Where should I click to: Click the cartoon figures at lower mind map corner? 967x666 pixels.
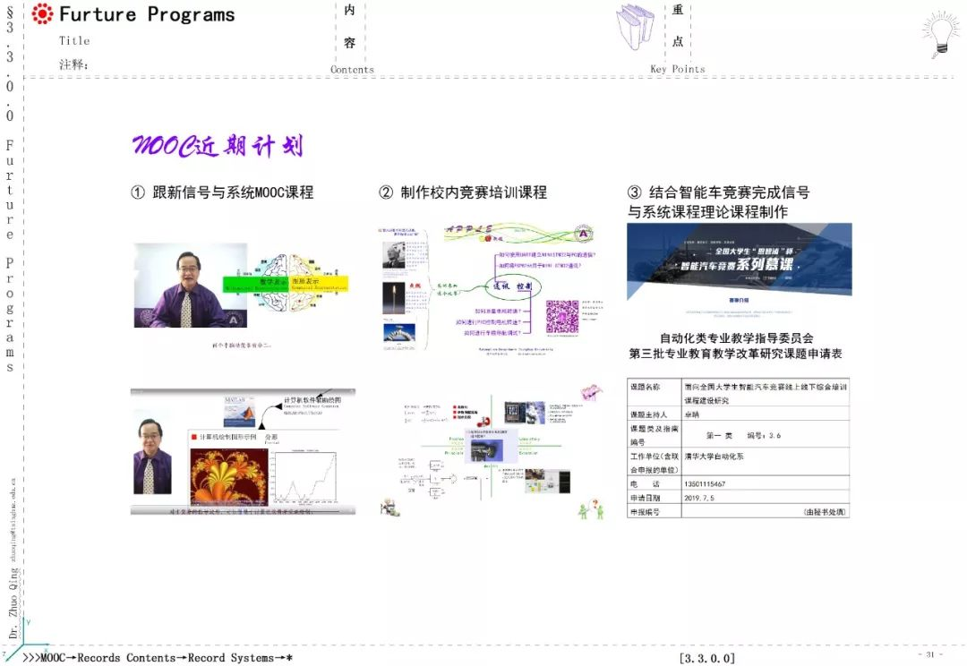coord(590,509)
